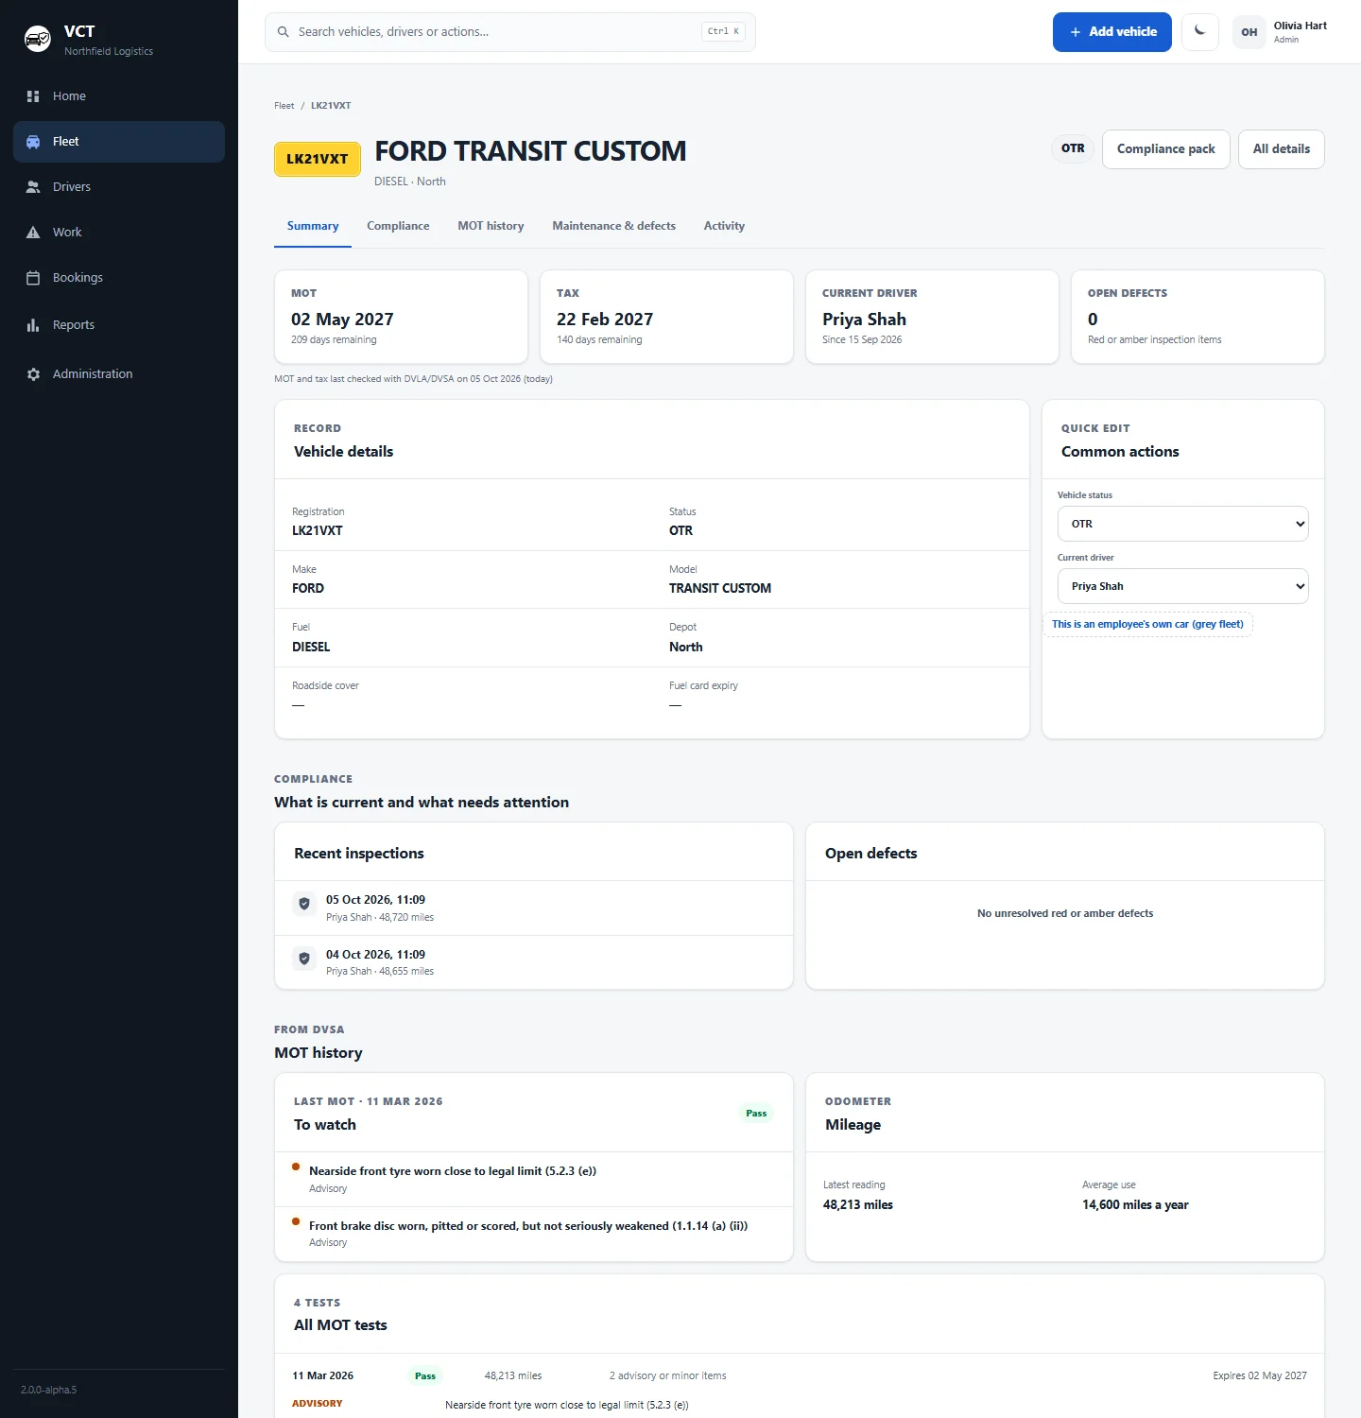Click the Priya Shah current driver card

coord(932,317)
